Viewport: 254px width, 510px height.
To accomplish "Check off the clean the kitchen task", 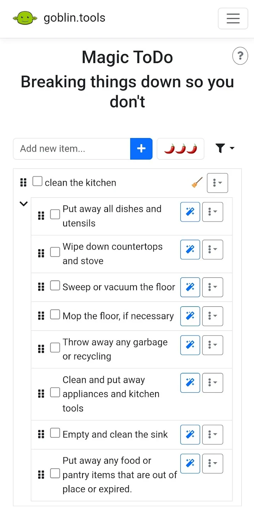I will (x=37, y=182).
